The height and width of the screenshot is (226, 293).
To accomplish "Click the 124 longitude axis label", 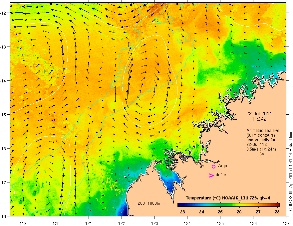I will click(x=187, y=223).
